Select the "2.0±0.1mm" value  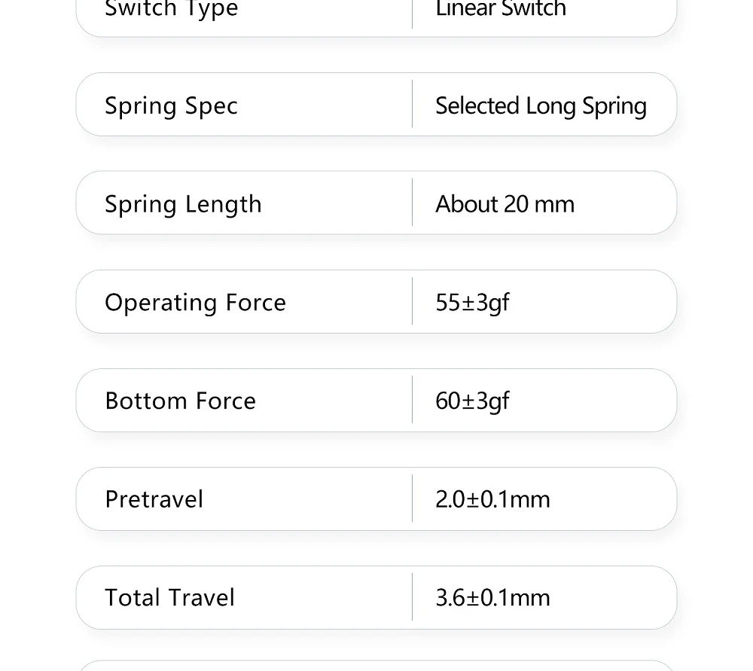coord(492,499)
